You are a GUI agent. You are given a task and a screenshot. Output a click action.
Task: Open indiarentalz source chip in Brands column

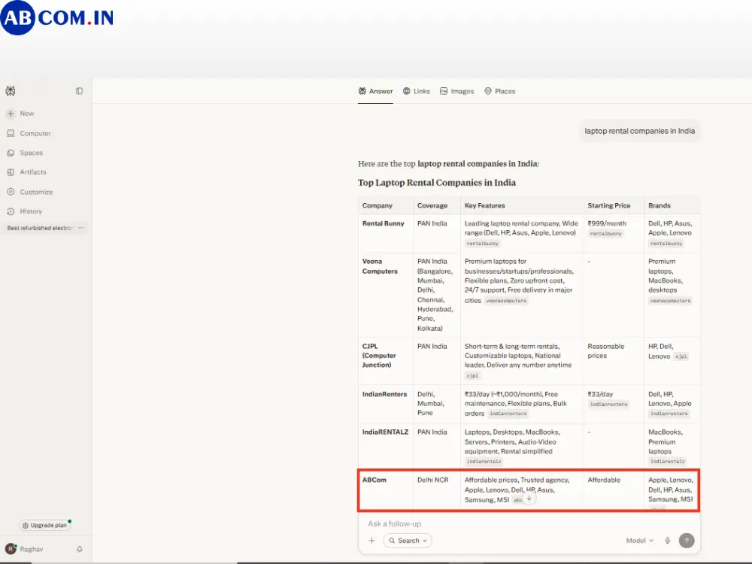[x=668, y=462]
